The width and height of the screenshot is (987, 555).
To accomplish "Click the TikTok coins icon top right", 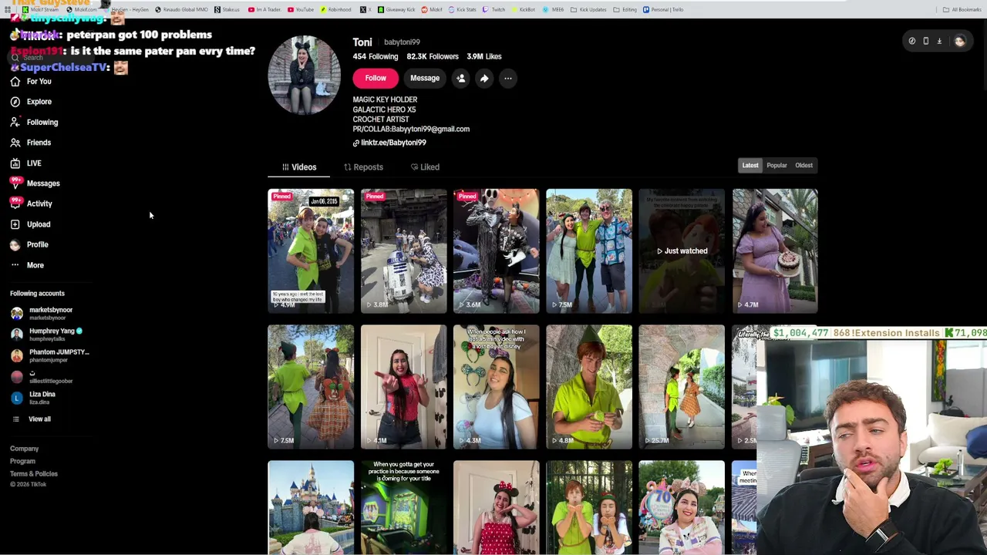I will [911, 41].
